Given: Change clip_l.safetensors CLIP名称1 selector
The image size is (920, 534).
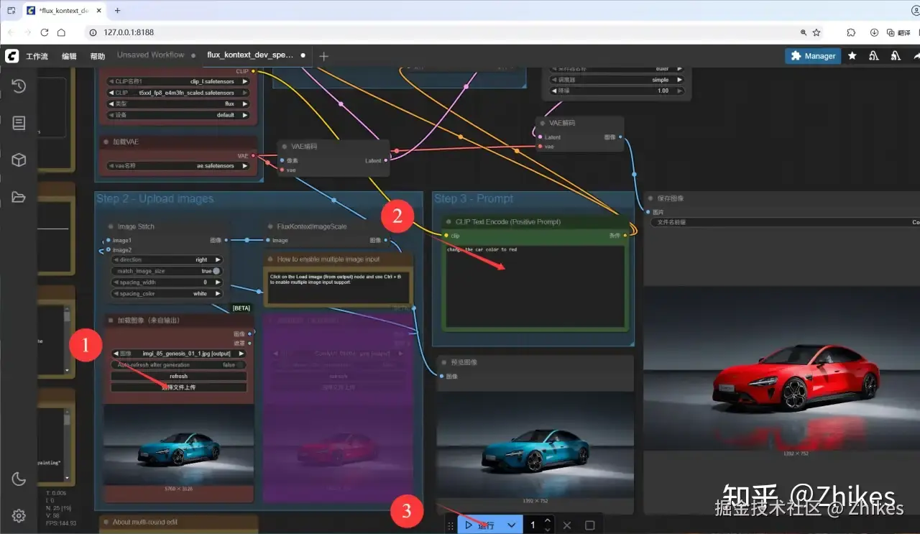Looking at the screenshot, I should coord(178,81).
